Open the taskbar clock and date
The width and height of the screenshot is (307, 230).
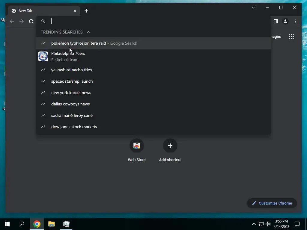tap(281, 224)
